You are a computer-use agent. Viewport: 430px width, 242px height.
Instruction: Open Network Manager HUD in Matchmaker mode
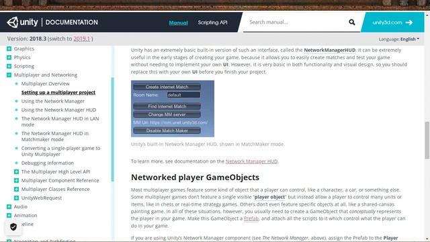[x=55, y=136]
